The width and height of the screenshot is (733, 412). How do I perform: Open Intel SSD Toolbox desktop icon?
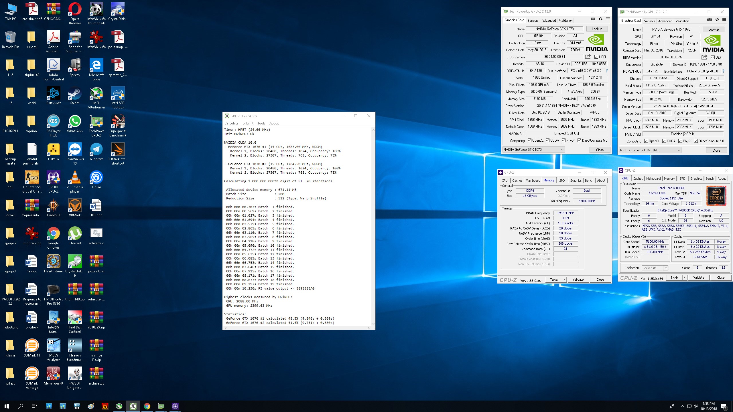click(x=118, y=98)
